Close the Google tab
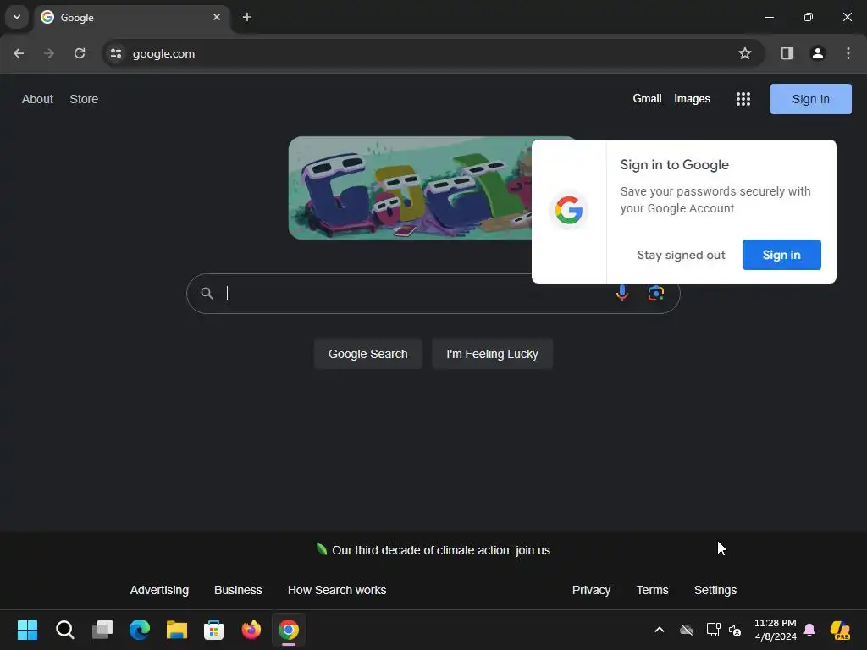 [217, 17]
